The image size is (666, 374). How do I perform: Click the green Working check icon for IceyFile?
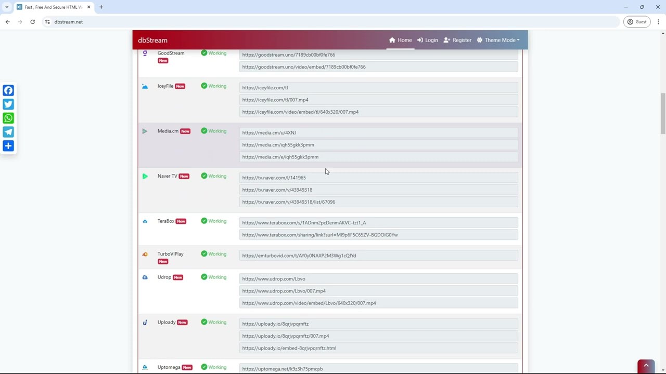coord(204,86)
